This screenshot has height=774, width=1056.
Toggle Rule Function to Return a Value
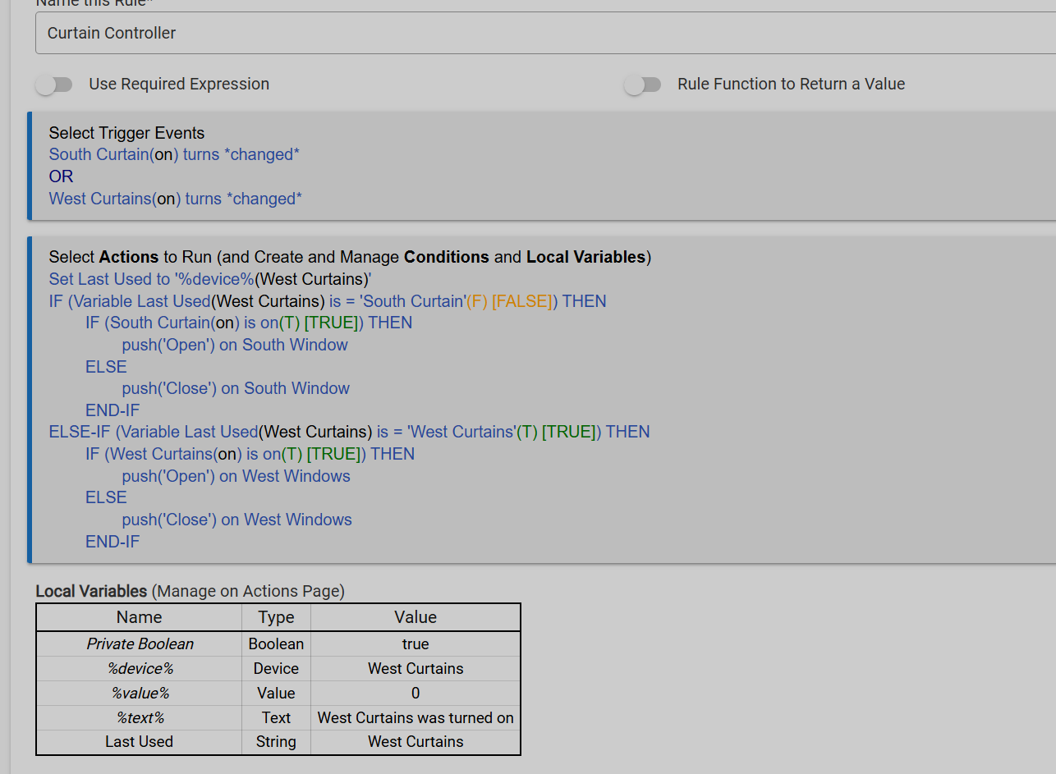tap(642, 85)
